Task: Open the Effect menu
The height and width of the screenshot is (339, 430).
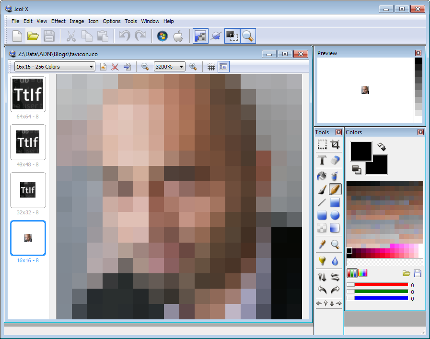Action: (58, 21)
